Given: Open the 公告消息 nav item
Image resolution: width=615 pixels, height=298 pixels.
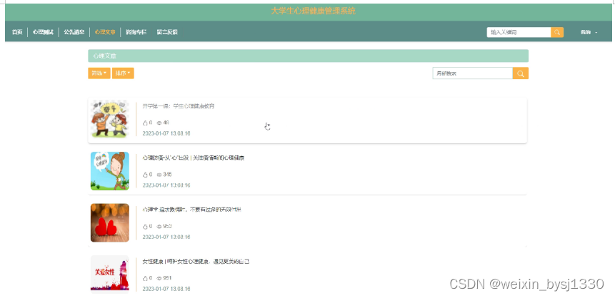Looking at the screenshot, I should pos(74,32).
